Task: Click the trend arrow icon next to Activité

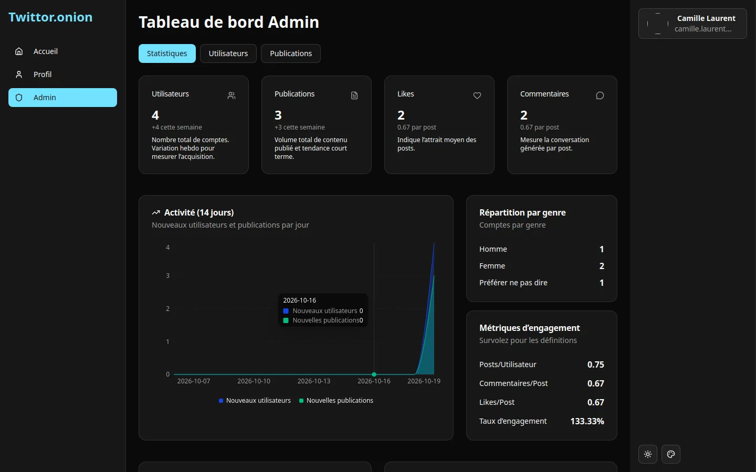Action: (x=156, y=212)
